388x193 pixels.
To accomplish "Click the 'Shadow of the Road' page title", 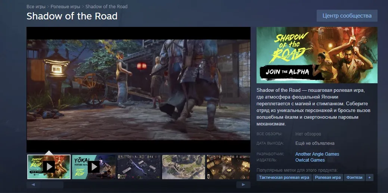I will click(72, 16).
